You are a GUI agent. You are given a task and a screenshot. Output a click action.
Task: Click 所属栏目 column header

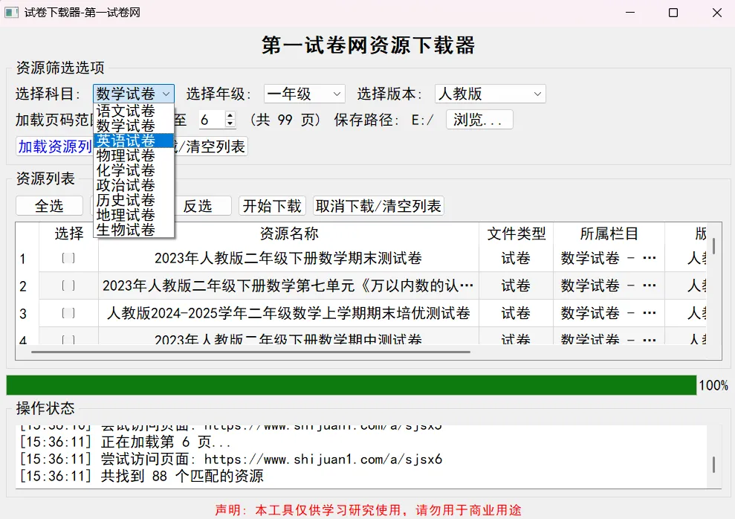point(609,233)
